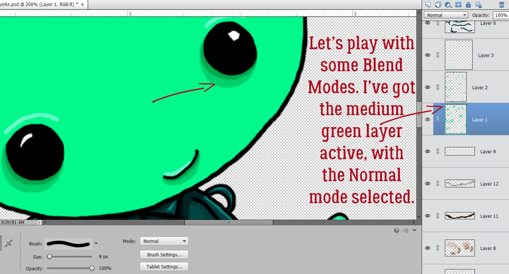
Task: Click the "Layer 2" name text
Action: 480,87
